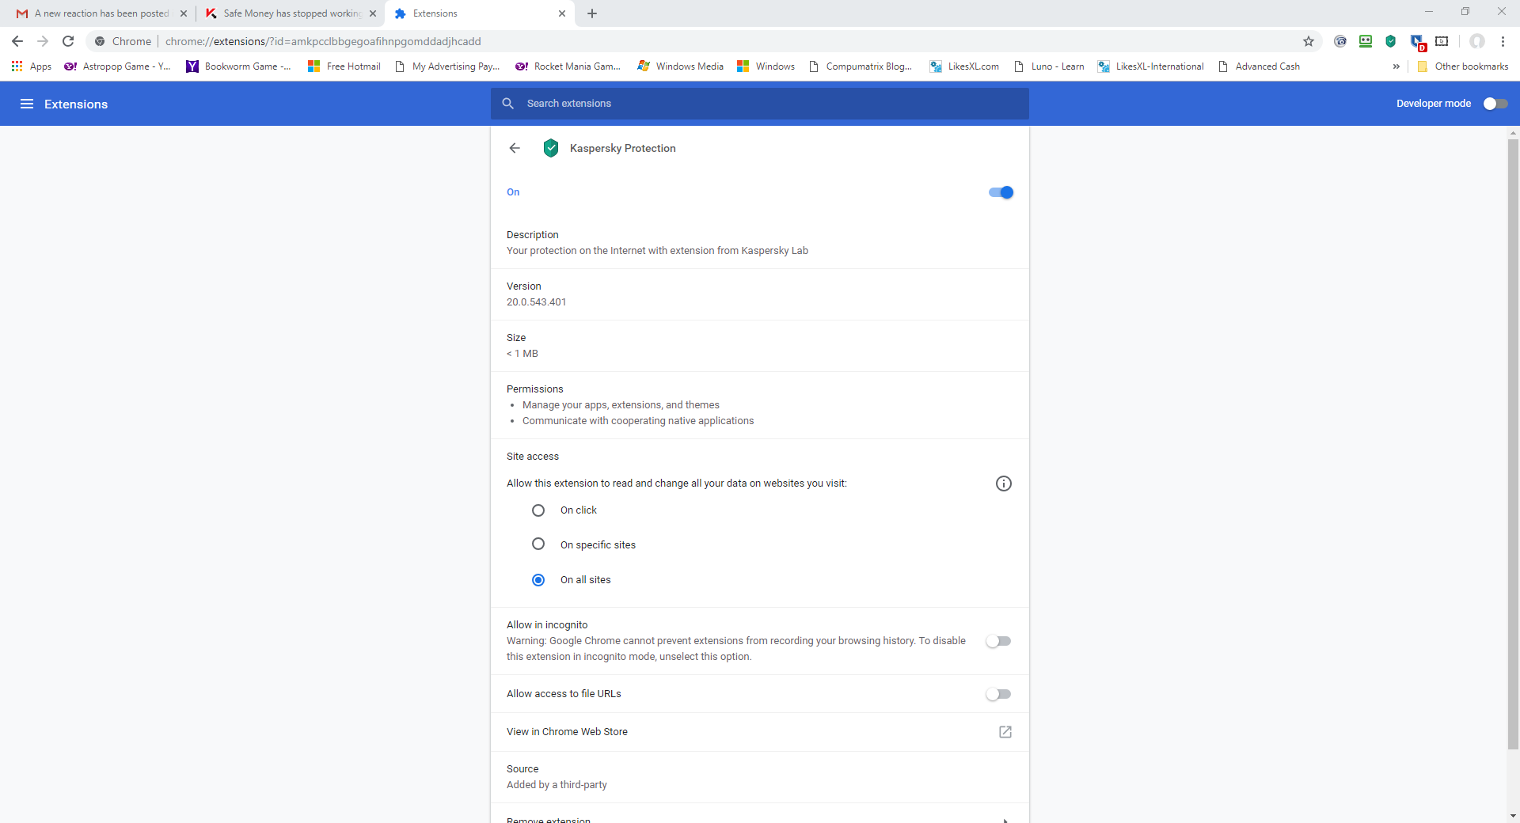
Task: Click the Search extensions field
Action: pyautogui.click(x=760, y=104)
